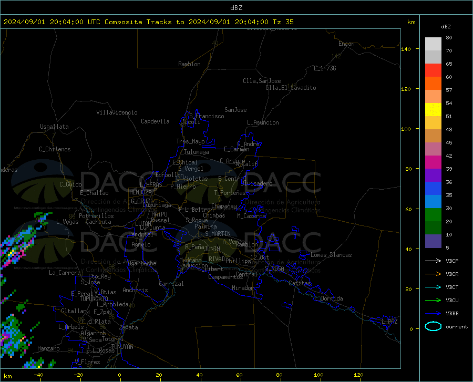The width and height of the screenshot is (473, 382).
Task: Select the dark blue-violet 10 dBZ swatch
Action: point(433,241)
